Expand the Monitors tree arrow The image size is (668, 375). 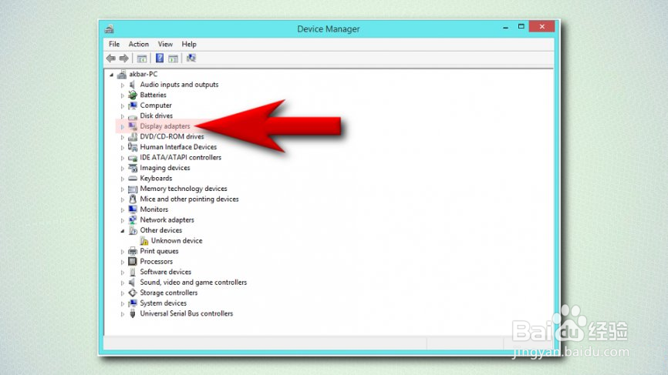click(123, 210)
